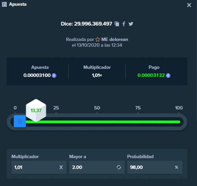Click the Ethereum icon beside Pago amount
The width and height of the screenshot is (197, 186).
[x=168, y=76]
